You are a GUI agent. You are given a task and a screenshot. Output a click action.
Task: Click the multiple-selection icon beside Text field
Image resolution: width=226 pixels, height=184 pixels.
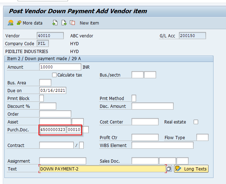(x=169, y=169)
